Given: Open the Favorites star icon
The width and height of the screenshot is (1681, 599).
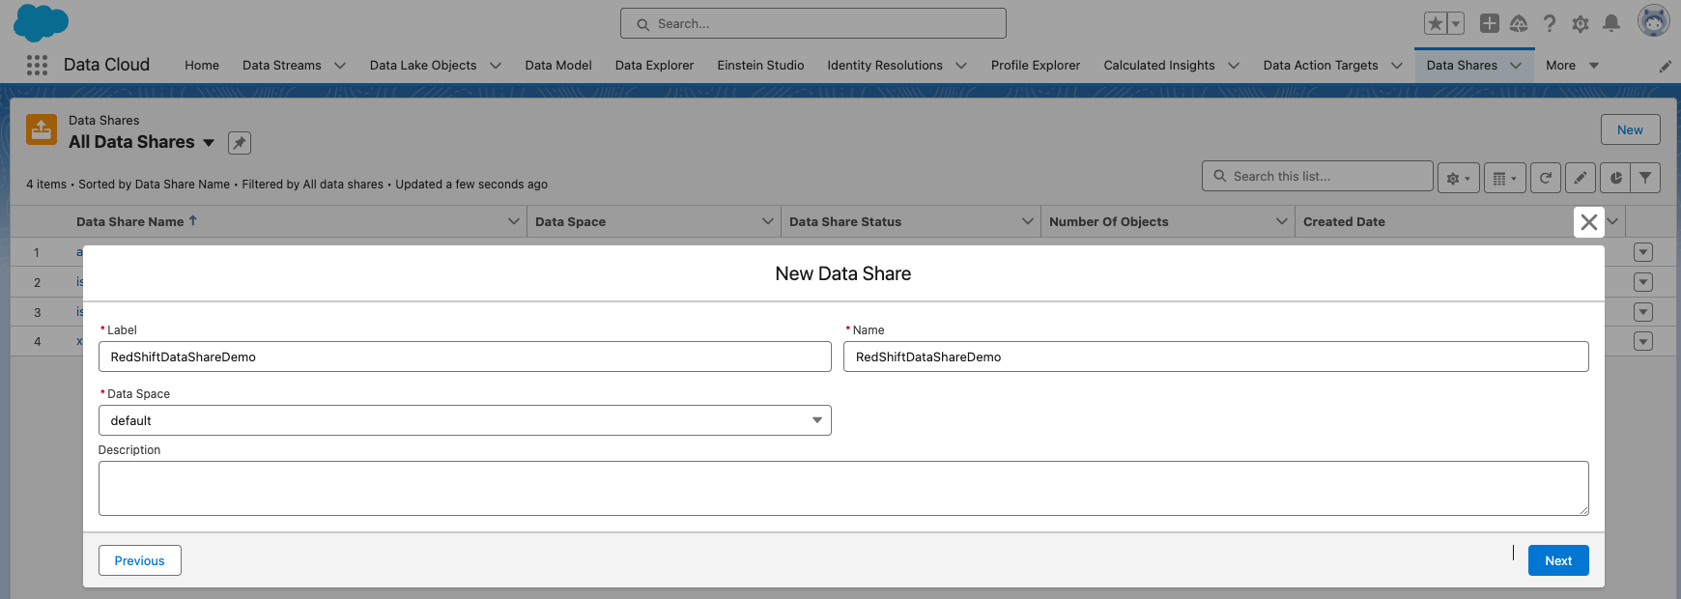Looking at the screenshot, I should pyautogui.click(x=1436, y=23).
